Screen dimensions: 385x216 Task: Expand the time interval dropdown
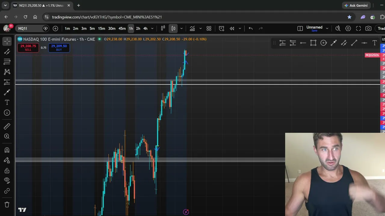pos(152,28)
